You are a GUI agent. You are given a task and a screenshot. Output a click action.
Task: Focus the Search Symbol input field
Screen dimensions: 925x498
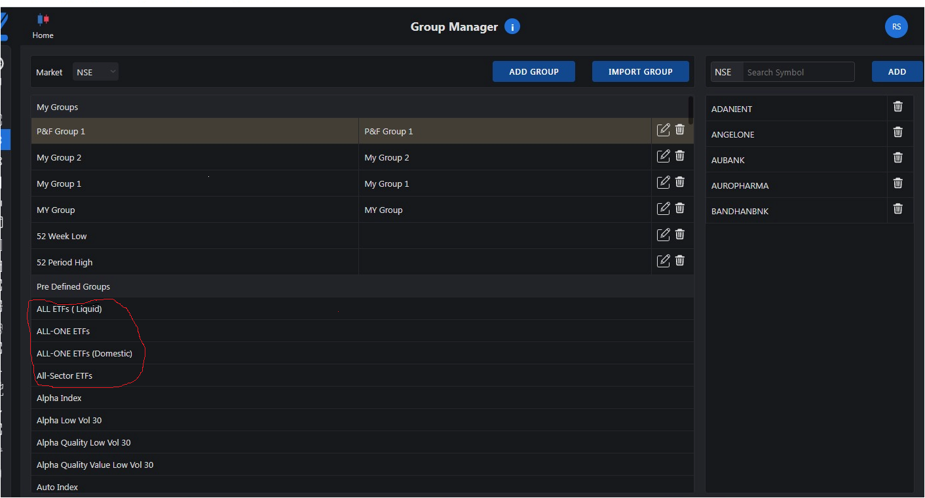coord(797,72)
